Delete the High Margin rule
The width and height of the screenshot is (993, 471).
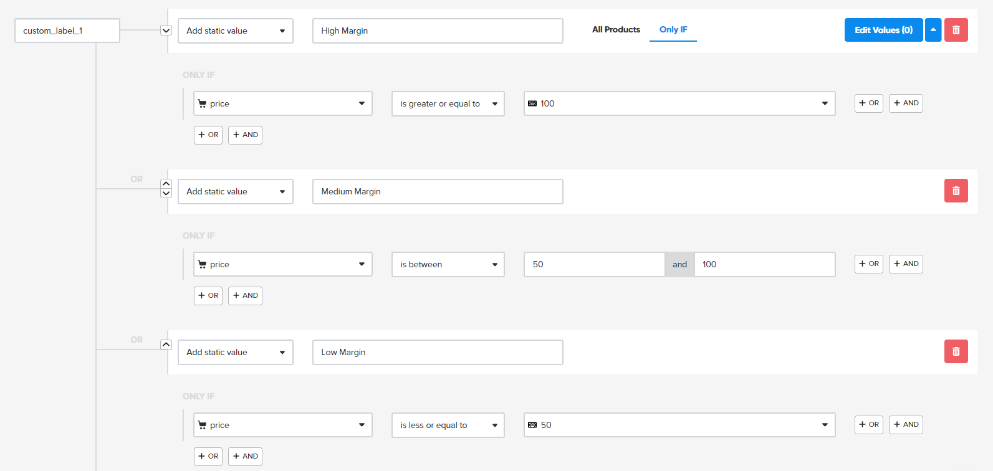(956, 30)
